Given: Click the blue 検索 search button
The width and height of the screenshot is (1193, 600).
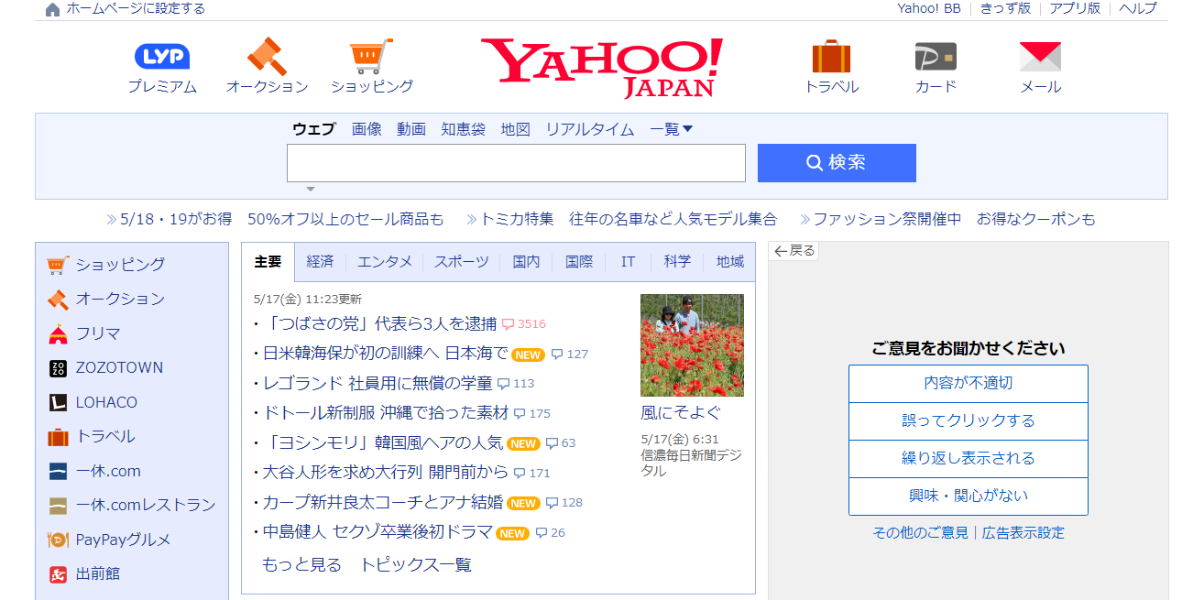Looking at the screenshot, I should click(x=837, y=163).
